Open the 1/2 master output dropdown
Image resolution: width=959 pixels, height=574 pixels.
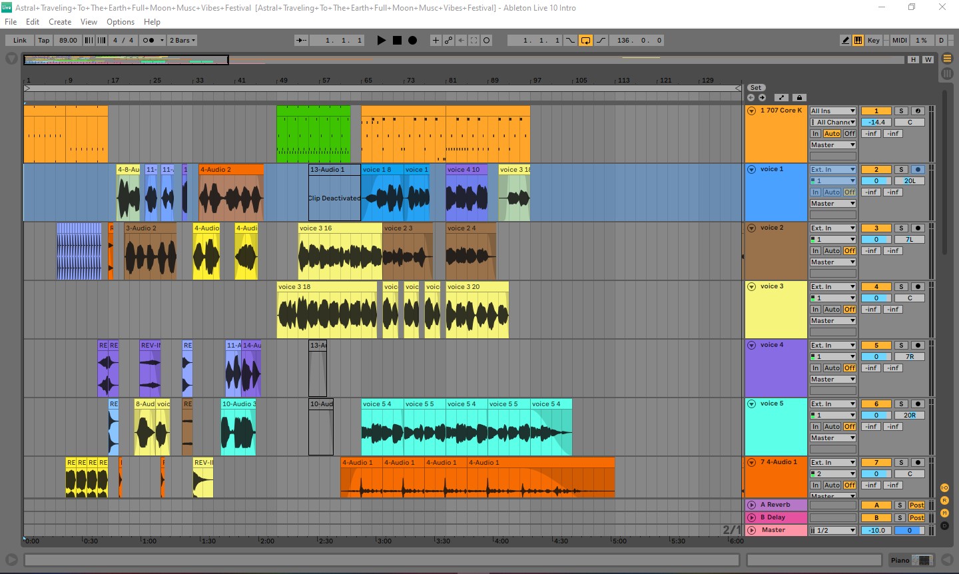(832, 531)
